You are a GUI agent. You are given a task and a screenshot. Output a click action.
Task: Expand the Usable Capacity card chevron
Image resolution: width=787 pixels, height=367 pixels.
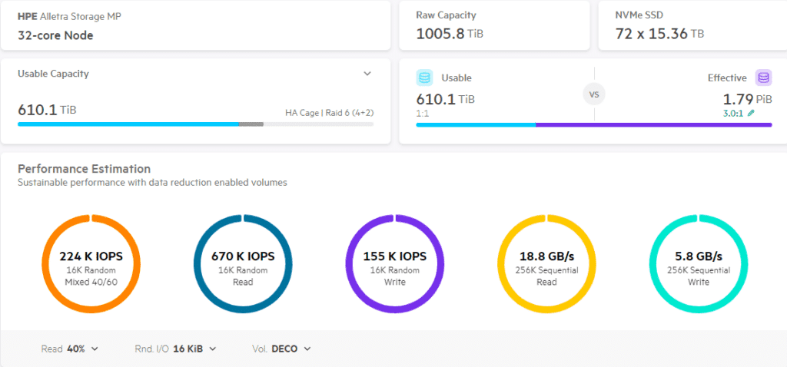tap(367, 74)
